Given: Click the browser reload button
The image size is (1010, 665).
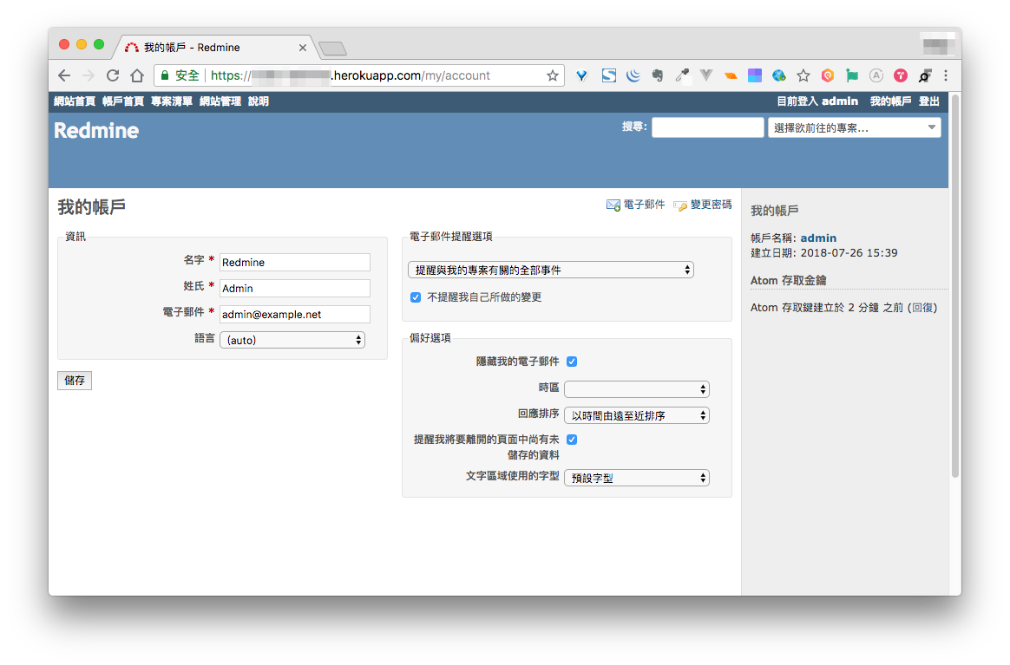Looking at the screenshot, I should [113, 75].
